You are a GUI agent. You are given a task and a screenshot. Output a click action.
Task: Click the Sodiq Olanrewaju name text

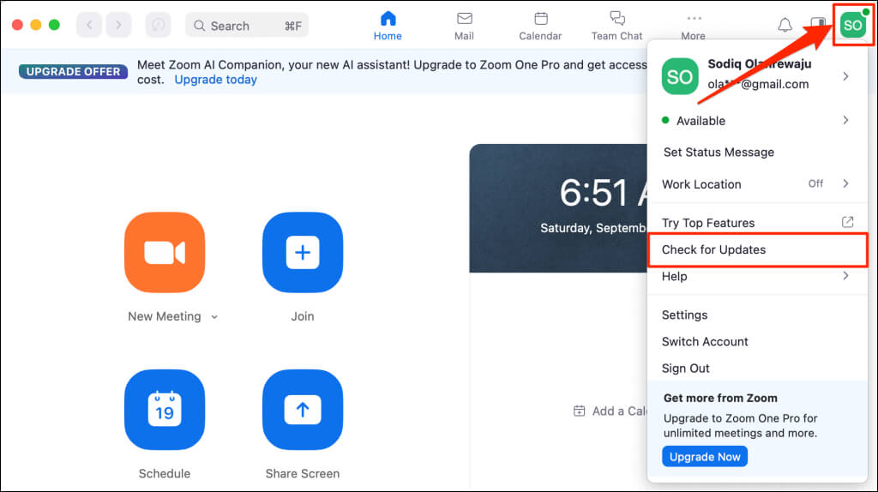pyautogui.click(x=760, y=63)
